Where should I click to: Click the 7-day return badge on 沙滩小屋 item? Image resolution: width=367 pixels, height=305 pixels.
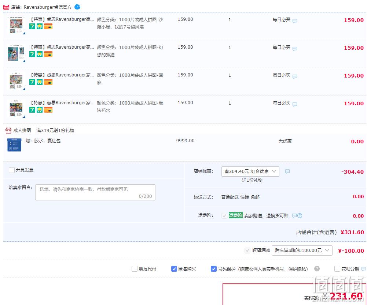[x=32, y=27]
